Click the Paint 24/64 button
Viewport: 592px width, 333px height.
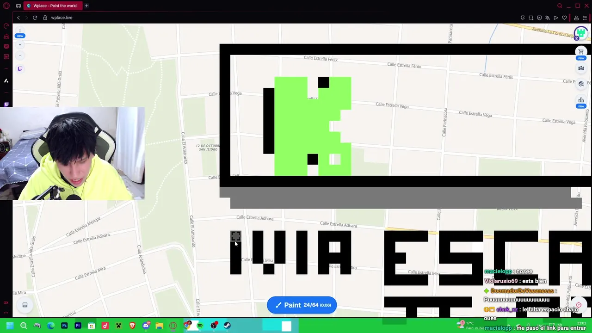[x=302, y=305]
